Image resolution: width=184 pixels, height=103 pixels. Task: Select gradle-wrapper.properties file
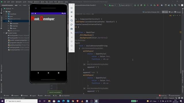coord(18,40)
